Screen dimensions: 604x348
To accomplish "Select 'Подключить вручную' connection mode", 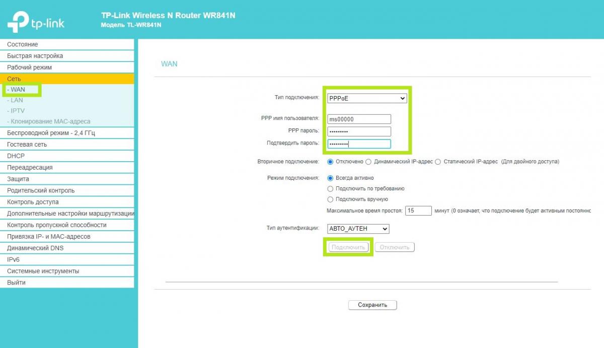I will coord(330,199).
